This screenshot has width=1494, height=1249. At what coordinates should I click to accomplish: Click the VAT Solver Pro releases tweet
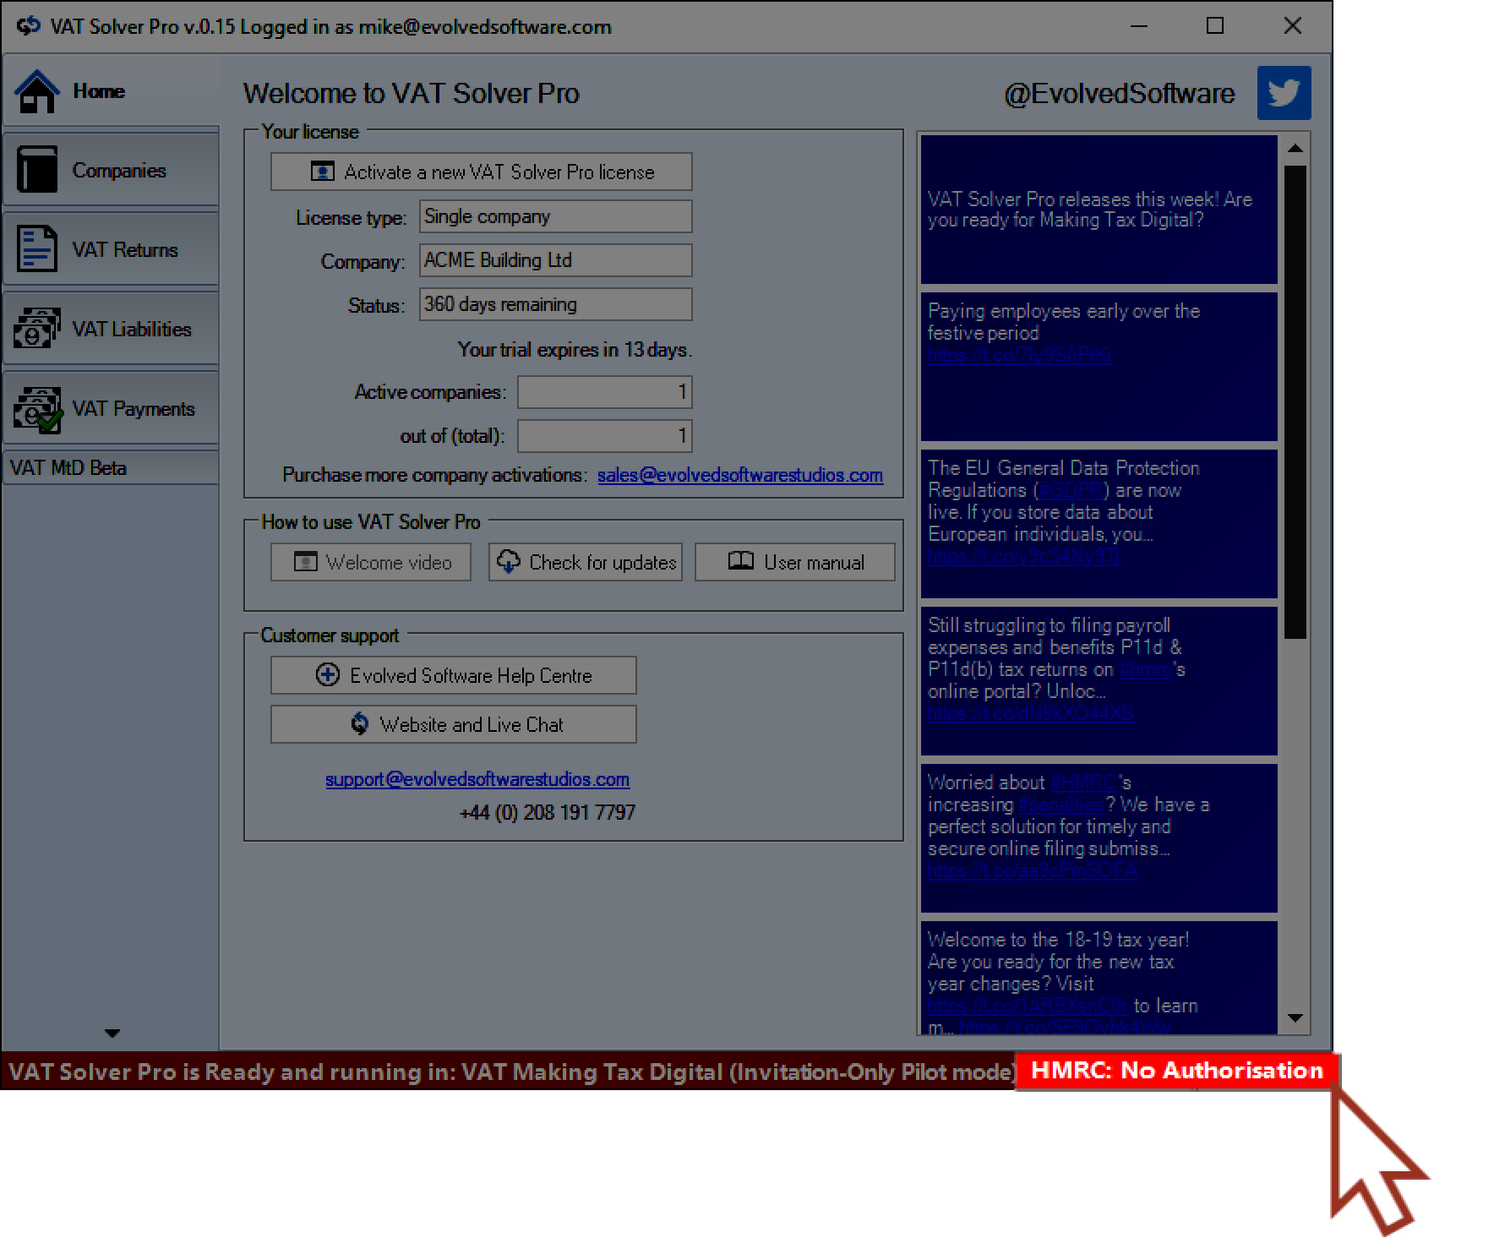coord(1099,210)
